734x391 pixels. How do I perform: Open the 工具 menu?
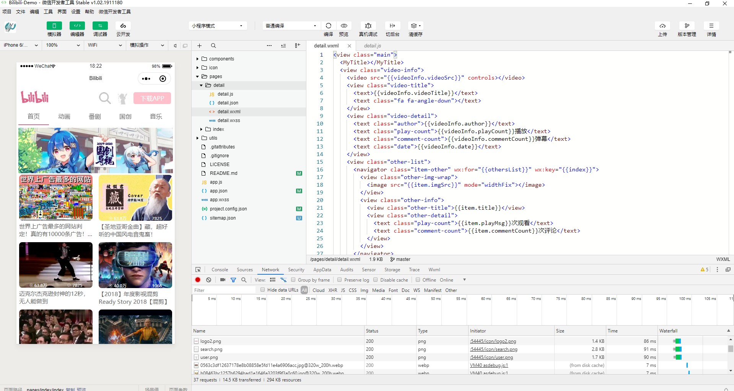pos(48,11)
